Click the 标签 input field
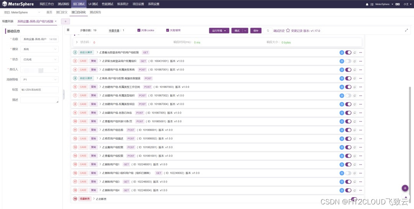This screenshot has height=209, width=414. click(39, 90)
